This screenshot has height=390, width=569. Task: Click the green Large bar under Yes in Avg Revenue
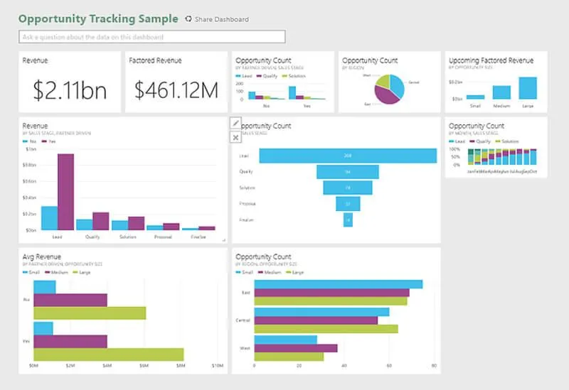coord(109,354)
